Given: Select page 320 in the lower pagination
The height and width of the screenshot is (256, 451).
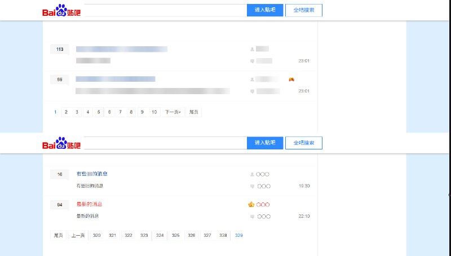Looking at the screenshot, I should (97, 235).
